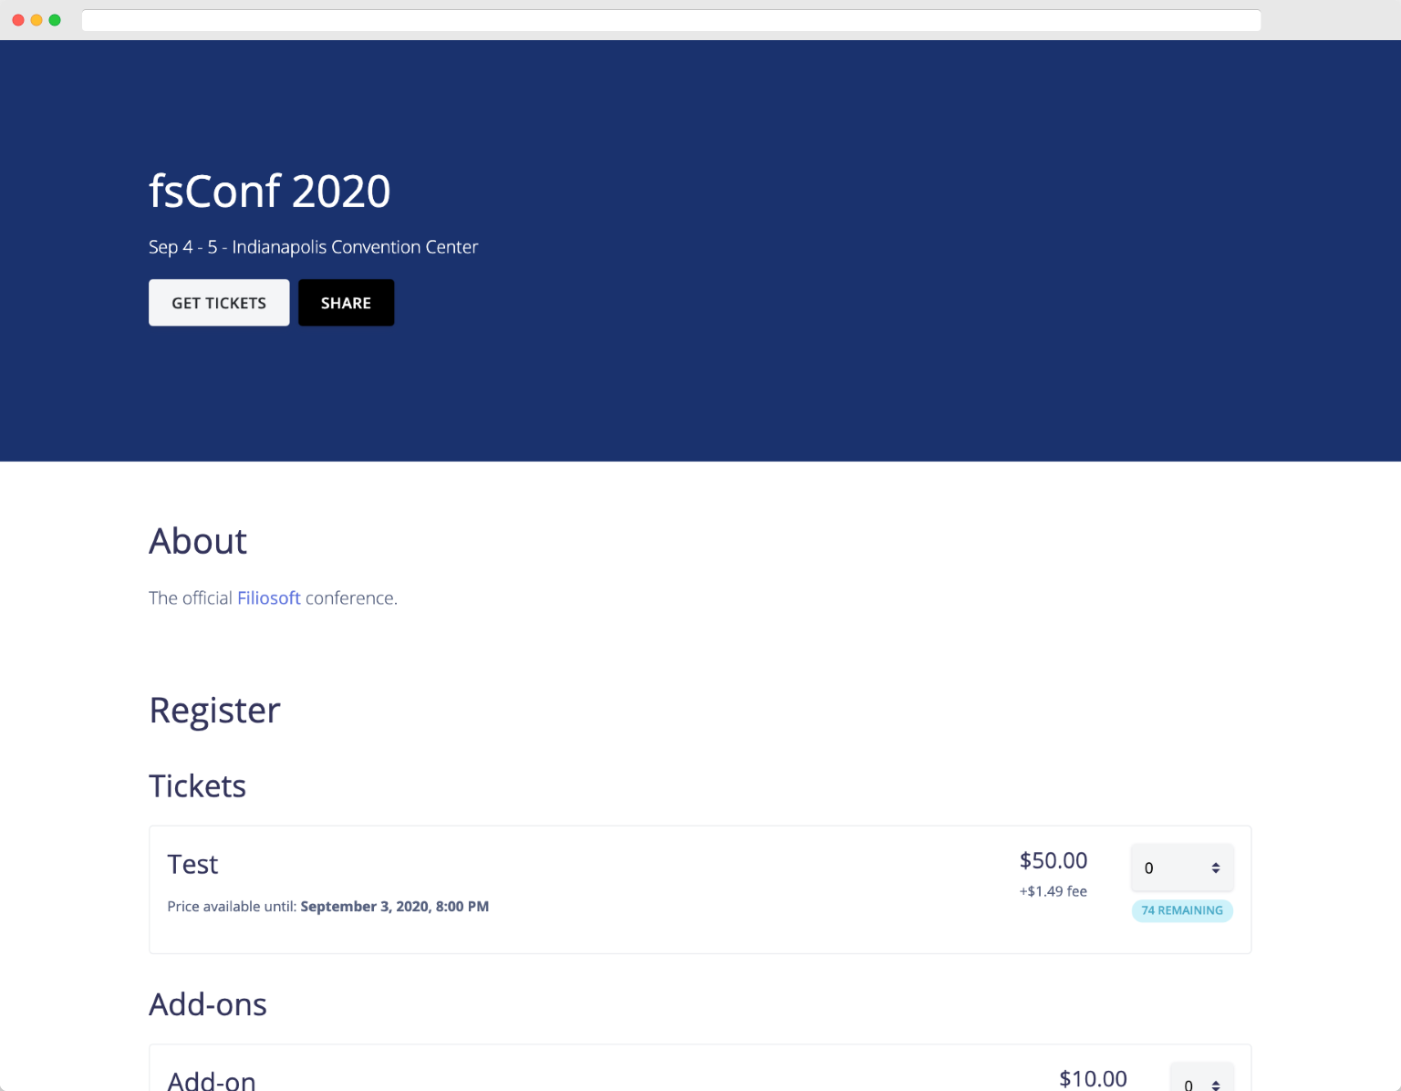Click the Register section heading
The image size is (1401, 1091).
pyautogui.click(x=214, y=711)
